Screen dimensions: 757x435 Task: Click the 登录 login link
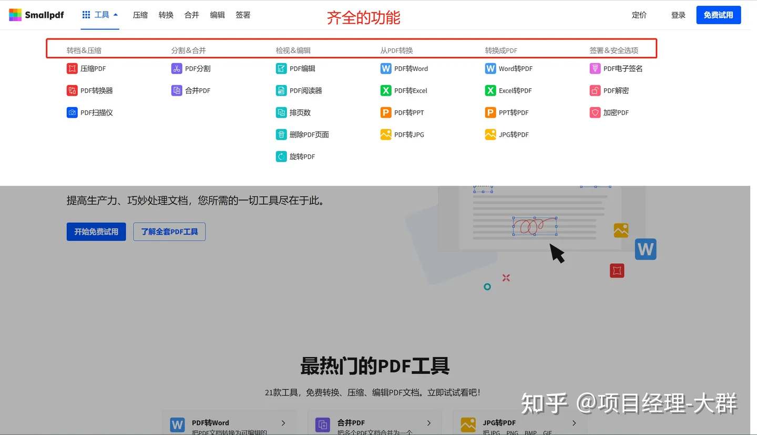679,15
